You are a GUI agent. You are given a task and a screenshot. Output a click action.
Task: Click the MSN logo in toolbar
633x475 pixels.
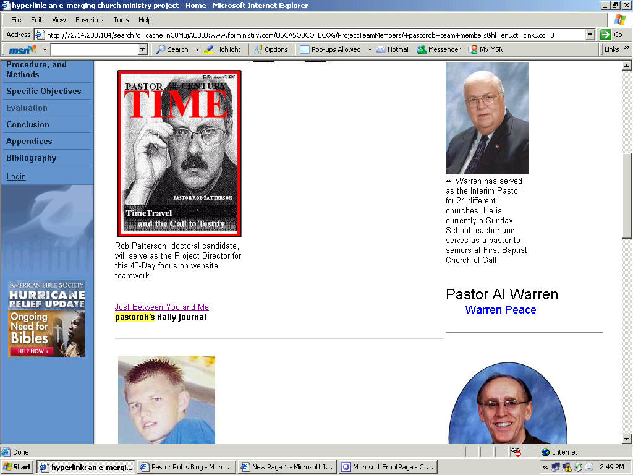(x=22, y=49)
